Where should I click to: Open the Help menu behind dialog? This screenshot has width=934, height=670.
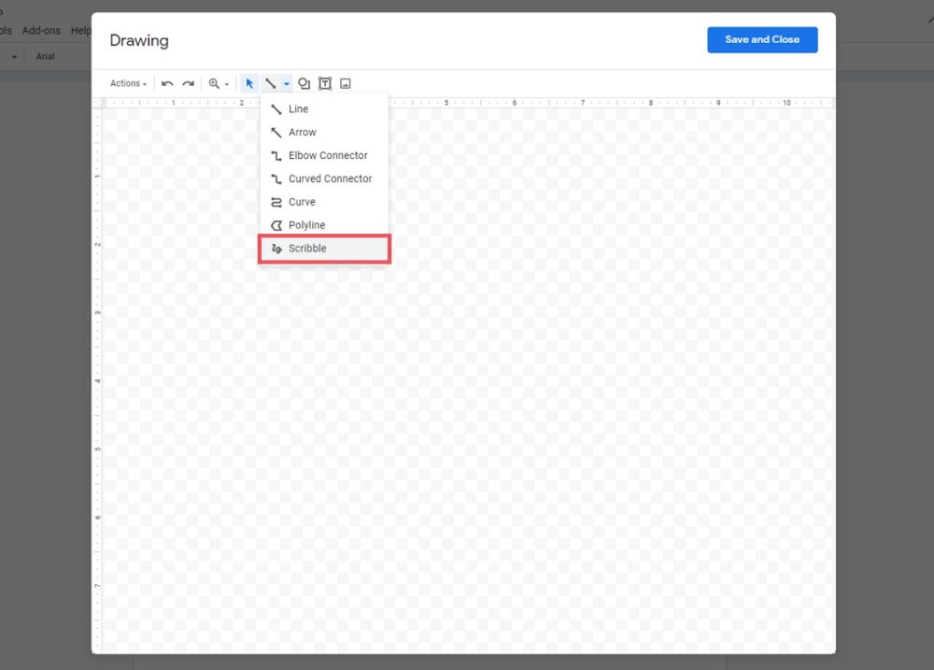click(81, 31)
